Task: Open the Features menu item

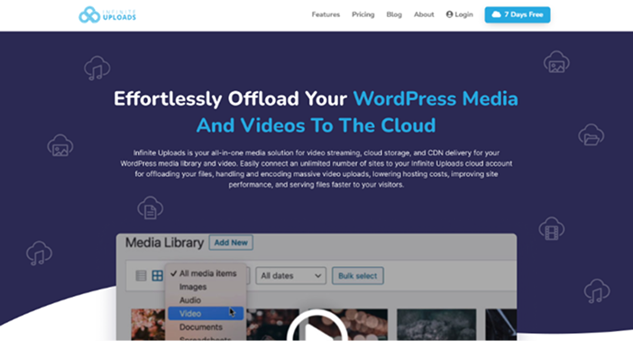Action: (x=326, y=14)
